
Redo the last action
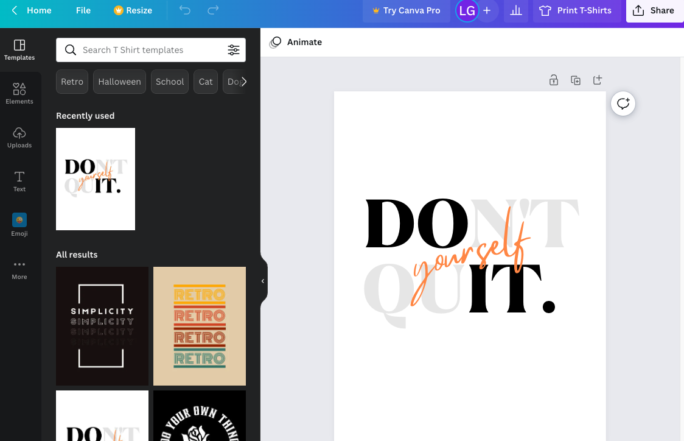click(x=213, y=10)
